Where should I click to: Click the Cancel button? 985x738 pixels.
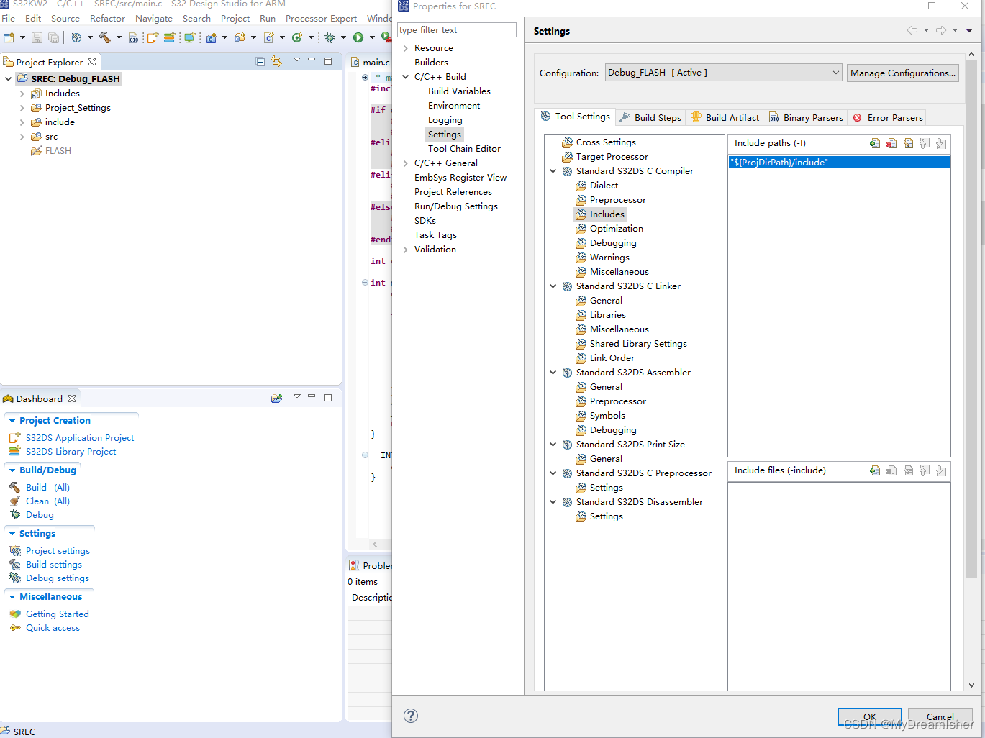point(940,716)
